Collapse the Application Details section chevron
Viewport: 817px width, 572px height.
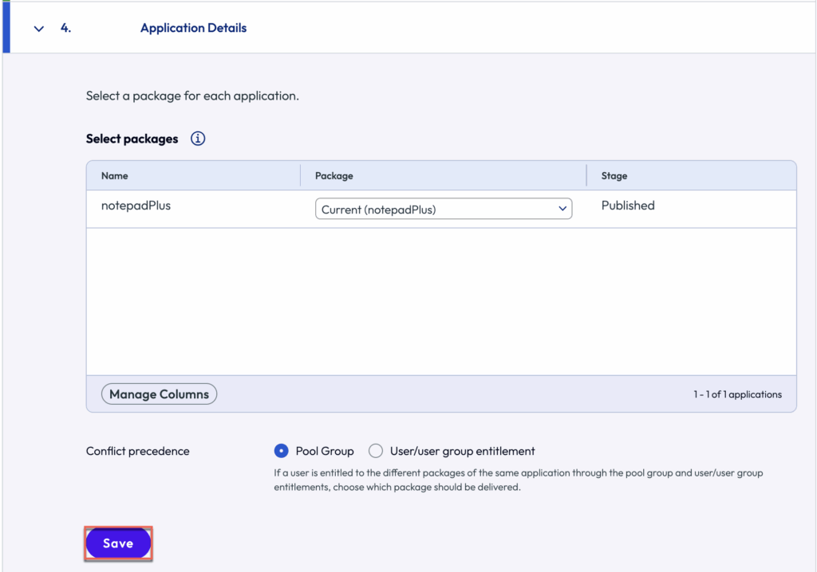[x=38, y=29]
